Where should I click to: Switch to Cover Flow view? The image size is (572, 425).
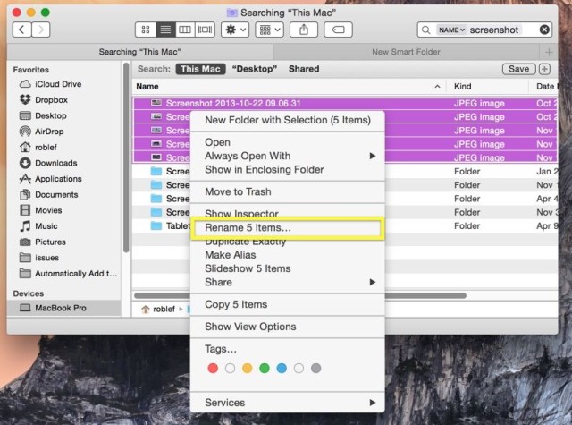click(206, 30)
